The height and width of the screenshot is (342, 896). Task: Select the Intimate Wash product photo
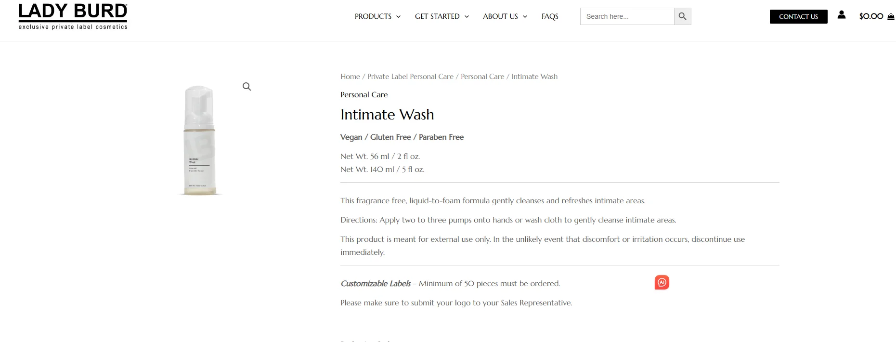tap(199, 140)
